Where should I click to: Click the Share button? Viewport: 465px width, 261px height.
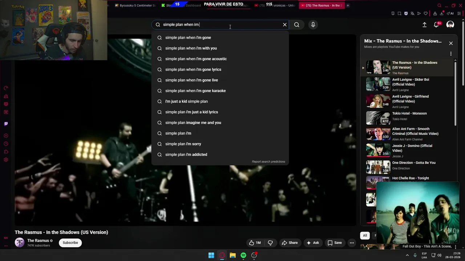coord(290,243)
